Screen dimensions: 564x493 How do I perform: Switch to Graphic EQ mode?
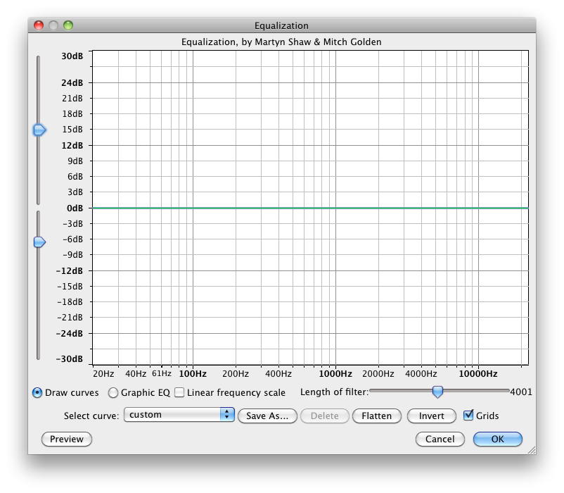click(113, 392)
